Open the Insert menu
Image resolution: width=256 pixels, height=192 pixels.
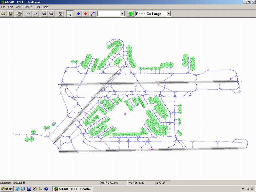point(28,7)
